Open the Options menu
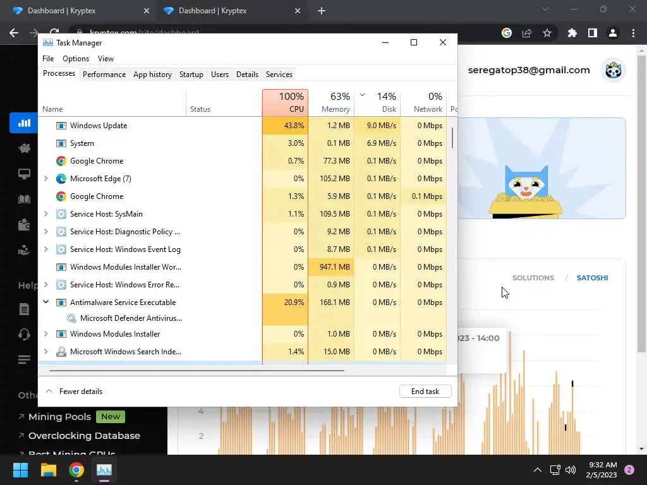647x485 pixels. (x=76, y=59)
